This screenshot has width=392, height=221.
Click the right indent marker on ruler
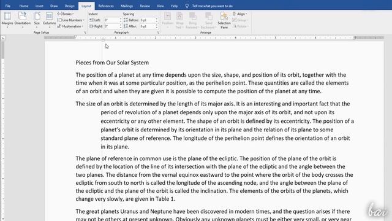tap(355, 38)
